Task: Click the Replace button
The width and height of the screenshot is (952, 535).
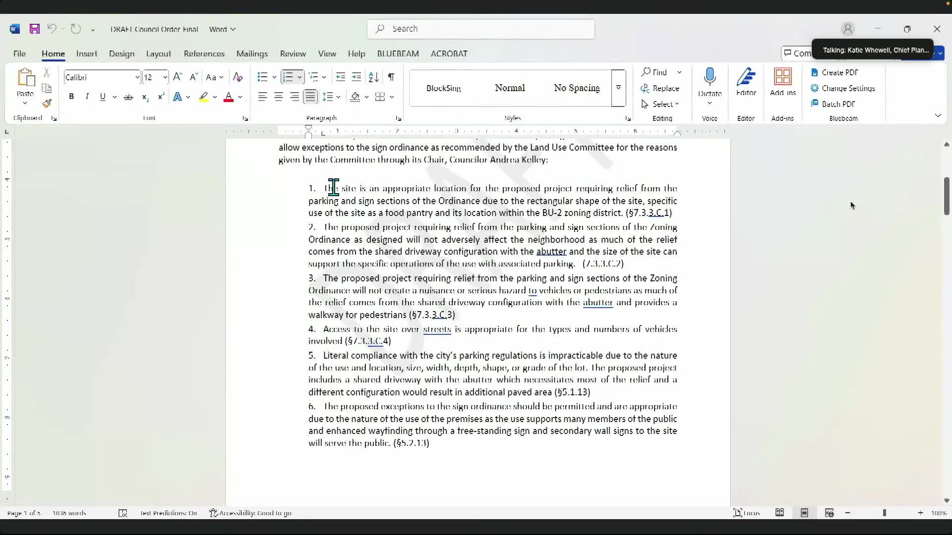Action: pos(660,88)
